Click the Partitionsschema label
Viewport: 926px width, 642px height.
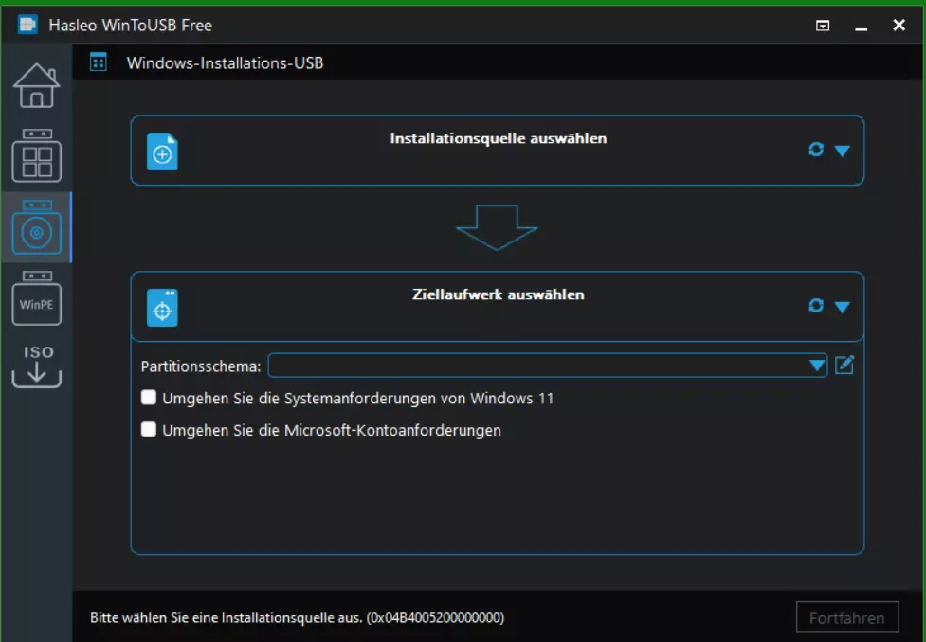(x=201, y=366)
